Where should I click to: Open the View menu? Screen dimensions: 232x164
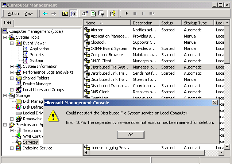(28, 13)
